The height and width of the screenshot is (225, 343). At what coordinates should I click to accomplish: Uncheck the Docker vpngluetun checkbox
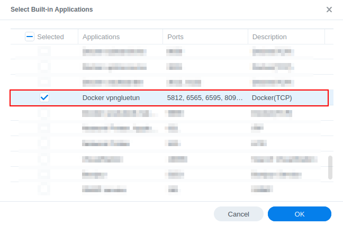click(44, 97)
